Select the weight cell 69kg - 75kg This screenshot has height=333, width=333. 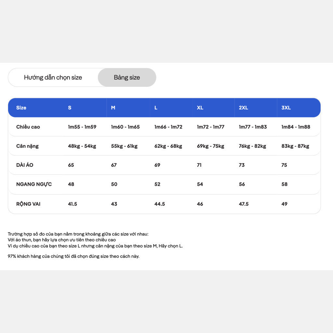tap(210, 146)
